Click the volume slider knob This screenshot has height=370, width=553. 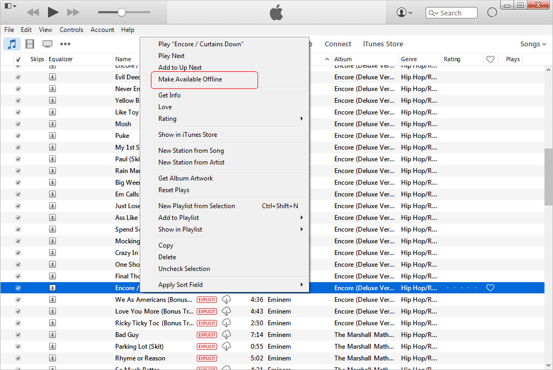[122, 12]
